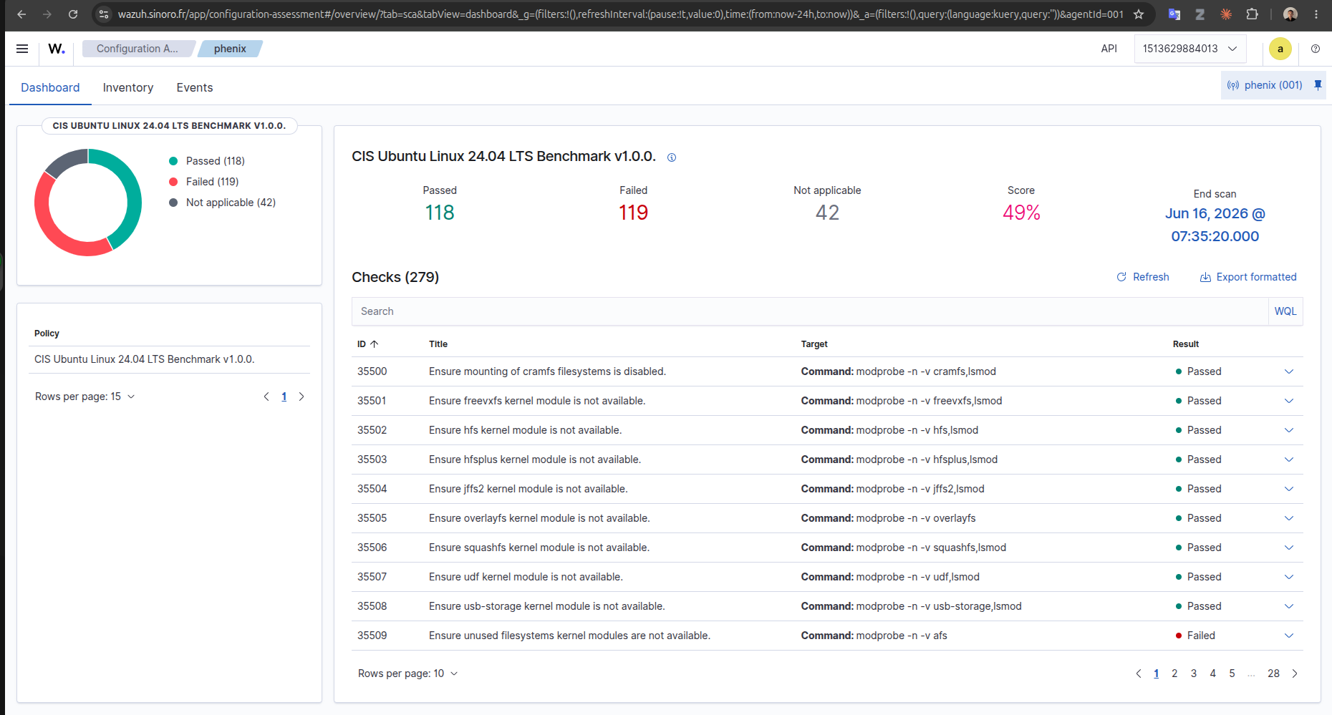Expand details for check 35505
Image resolution: width=1332 pixels, height=715 pixels.
pyautogui.click(x=1289, y=518)
